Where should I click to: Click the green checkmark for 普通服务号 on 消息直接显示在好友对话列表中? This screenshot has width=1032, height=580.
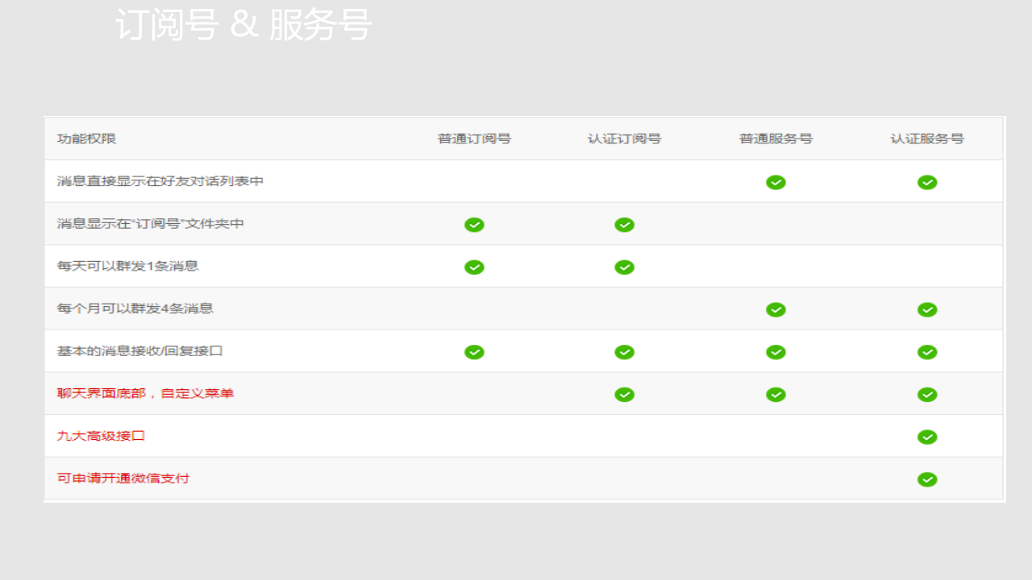(775, 182)
